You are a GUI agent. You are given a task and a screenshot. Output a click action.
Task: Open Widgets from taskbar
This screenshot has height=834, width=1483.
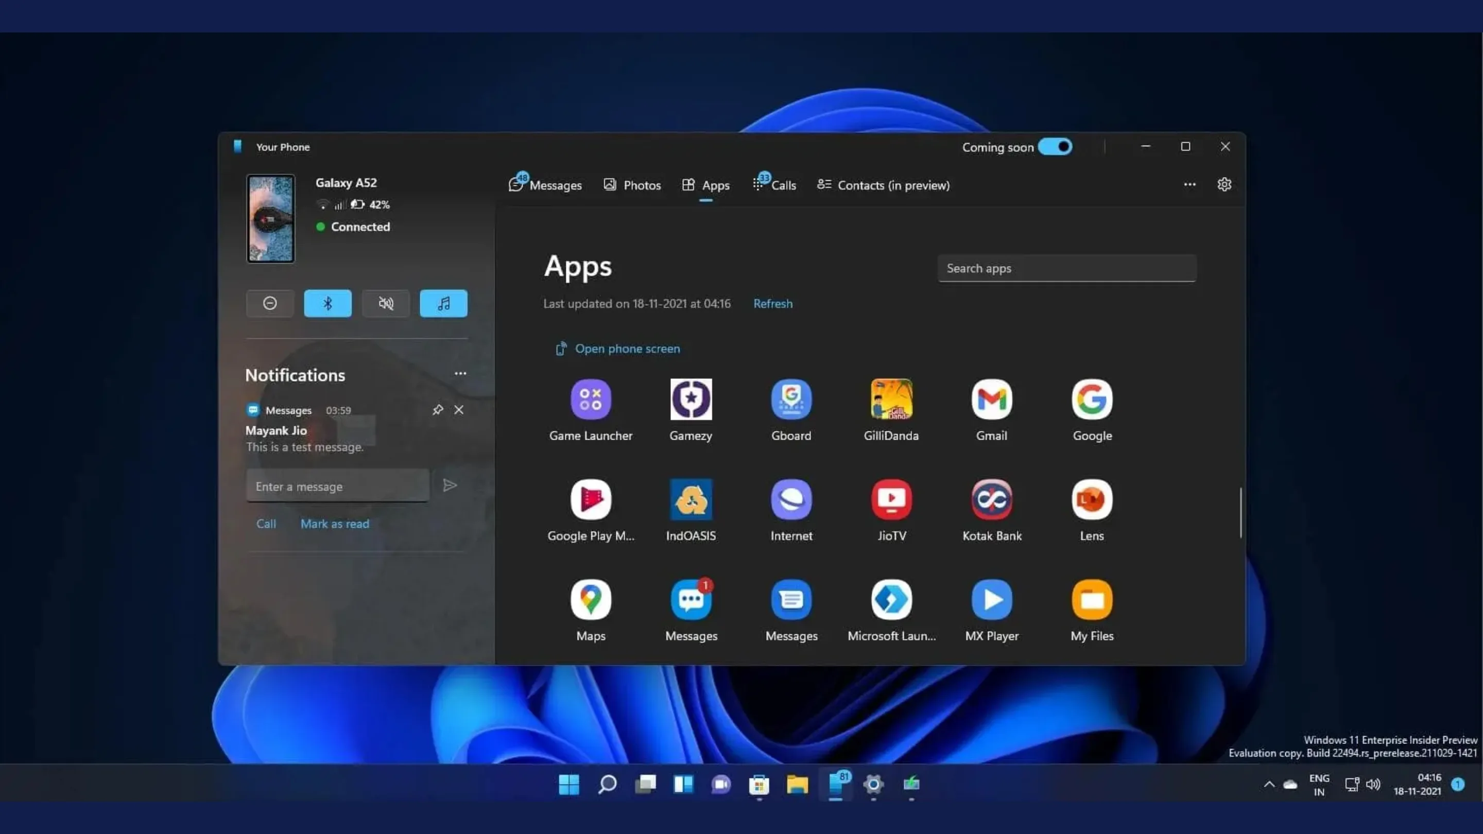[x=683, y=784]
